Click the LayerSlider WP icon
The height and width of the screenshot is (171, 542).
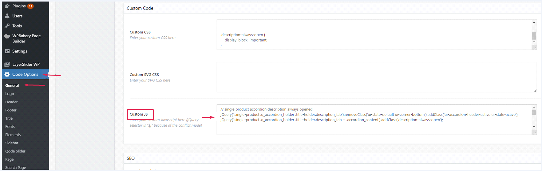coord(7,64)
